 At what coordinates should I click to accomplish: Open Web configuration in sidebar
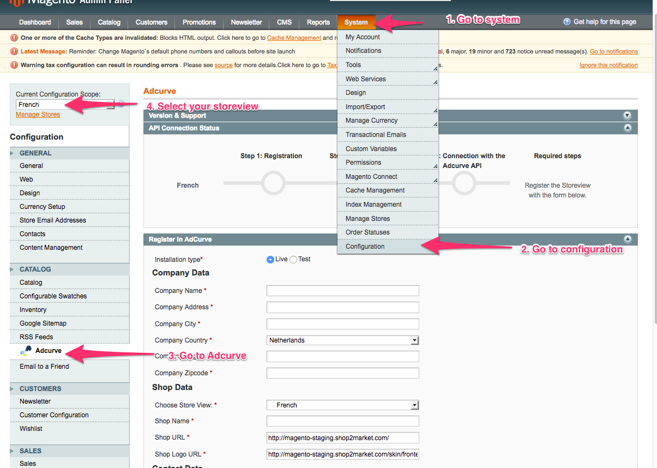[70, 179]
